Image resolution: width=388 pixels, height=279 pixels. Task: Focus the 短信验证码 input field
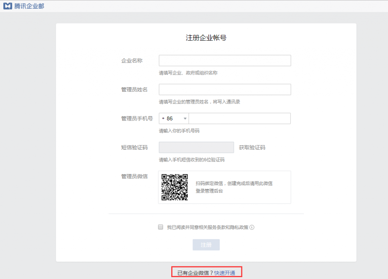coord(196,147)
